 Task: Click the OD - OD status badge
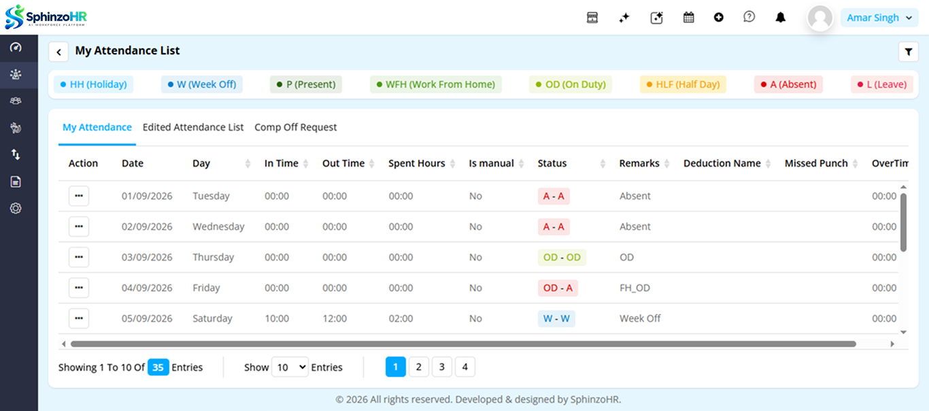pos(562,257)
